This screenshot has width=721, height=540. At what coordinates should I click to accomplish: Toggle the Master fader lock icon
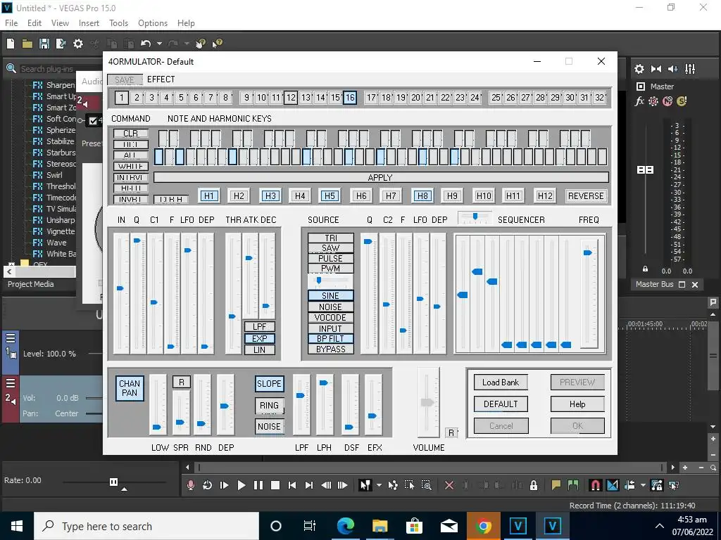[x=645, y=269]
